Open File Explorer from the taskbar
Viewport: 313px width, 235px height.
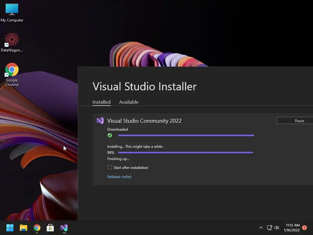click(x=23, y=228)
